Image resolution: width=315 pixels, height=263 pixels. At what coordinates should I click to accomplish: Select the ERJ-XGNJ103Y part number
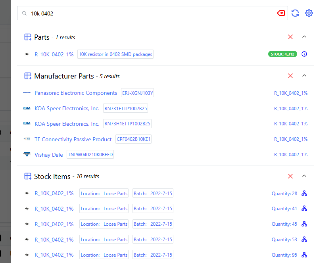click(x=137, y=93)
